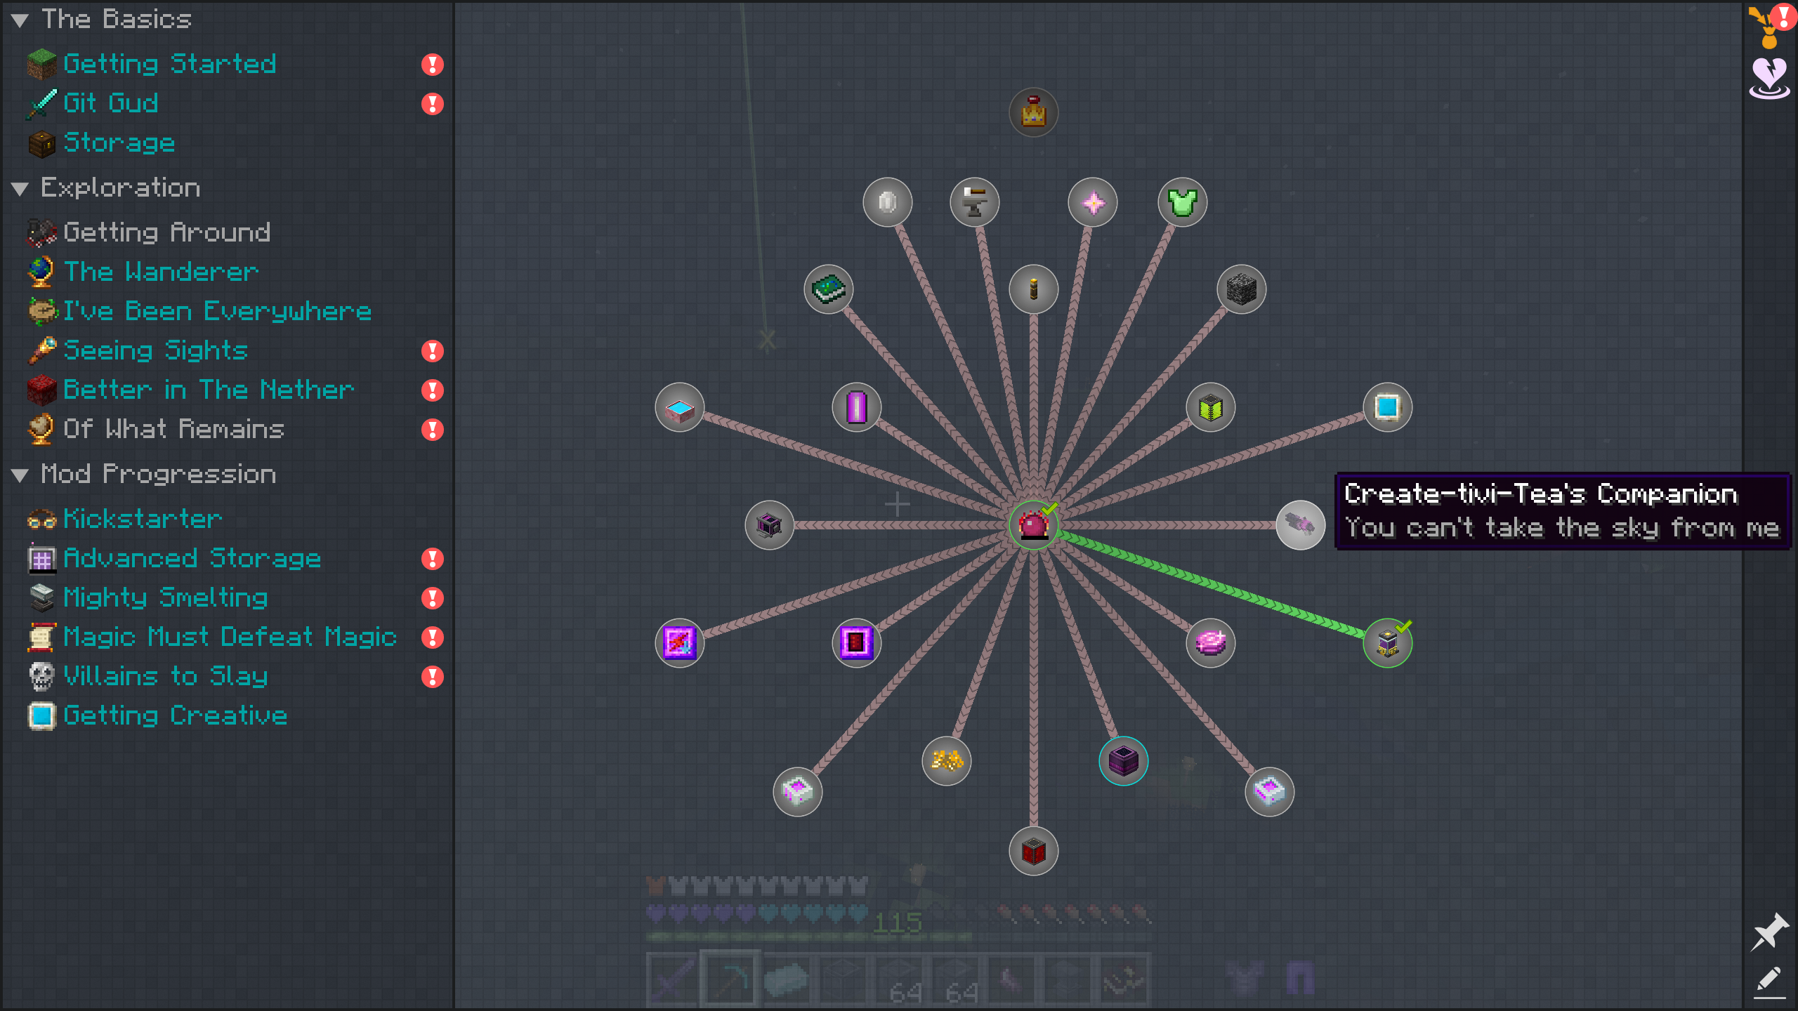1798x1011 pixels.
Task: Select the dark stone block quest node
Action: coord(1242,289)
